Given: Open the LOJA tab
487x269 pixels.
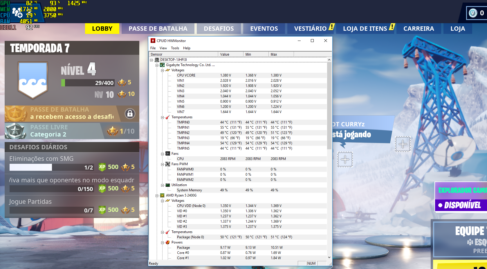Looking at the screenshot, I should (458, 29).
